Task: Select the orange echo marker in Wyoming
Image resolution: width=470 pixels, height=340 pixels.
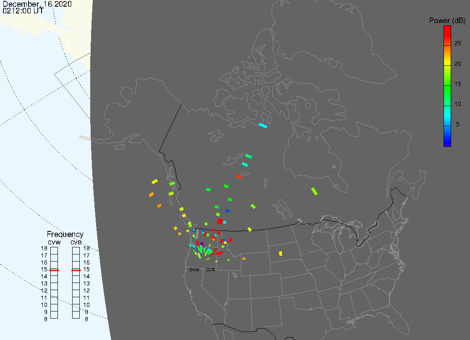Action: (x=244, y=259)
